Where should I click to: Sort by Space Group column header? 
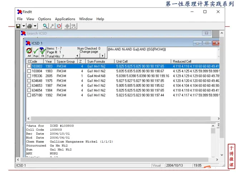66,62
